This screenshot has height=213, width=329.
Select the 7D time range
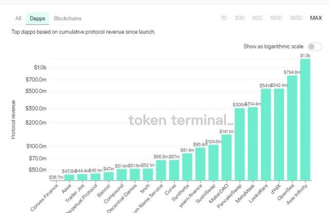pos(224,18)
